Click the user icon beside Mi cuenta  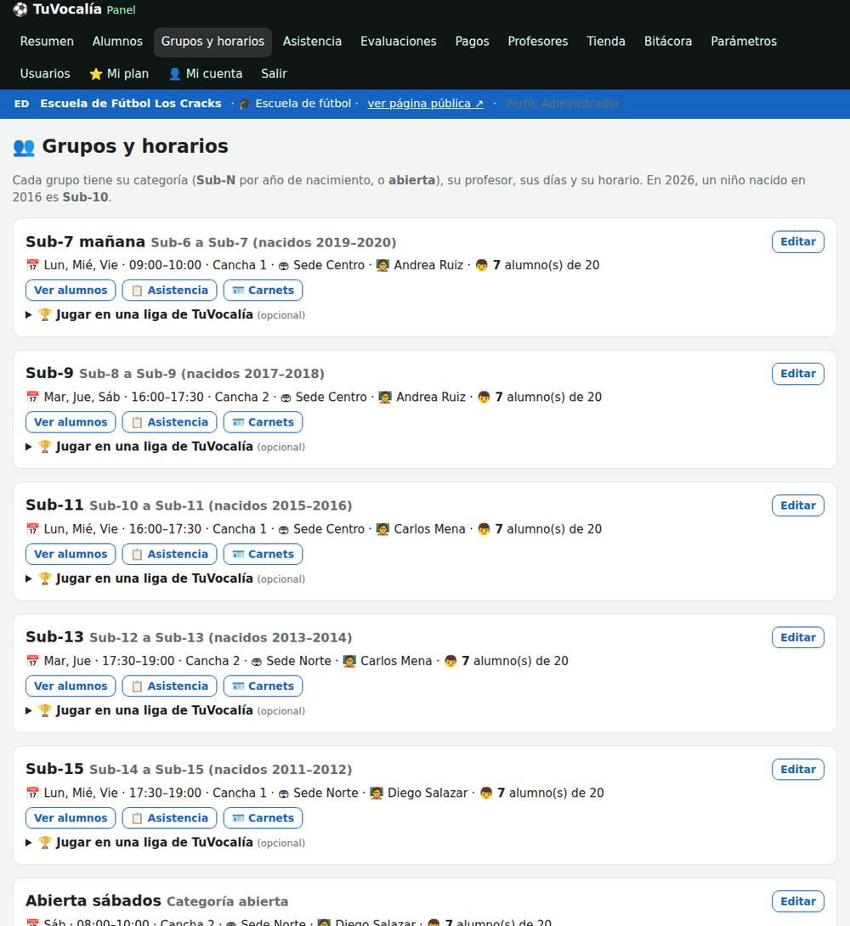pos(174,74)
